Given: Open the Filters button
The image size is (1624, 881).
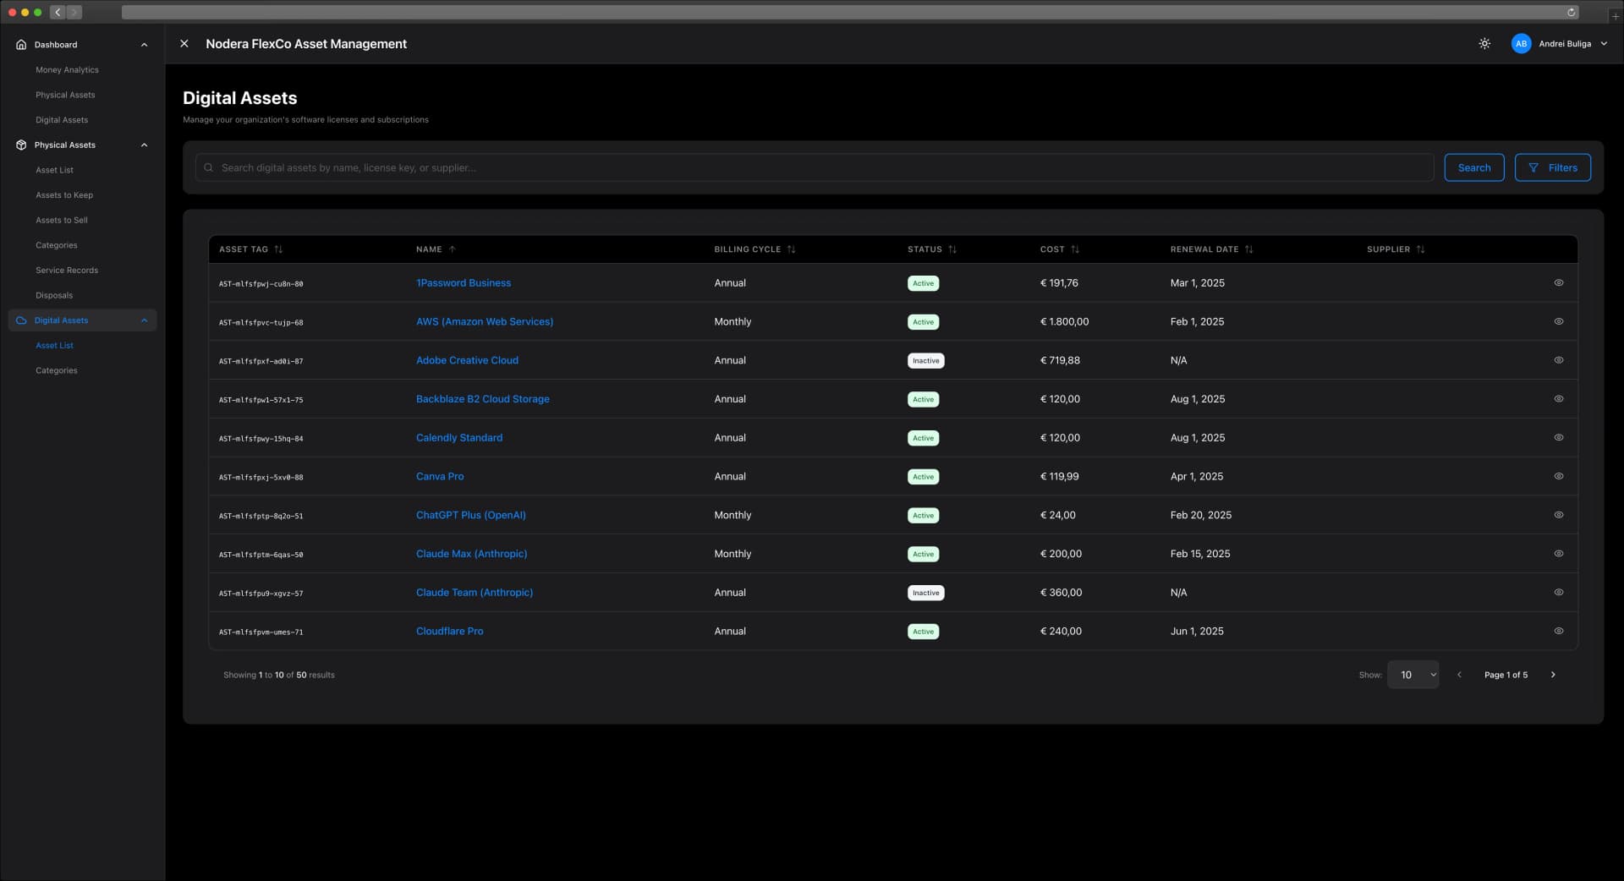Looking at the screenshot, I should tap(1552, 167).
